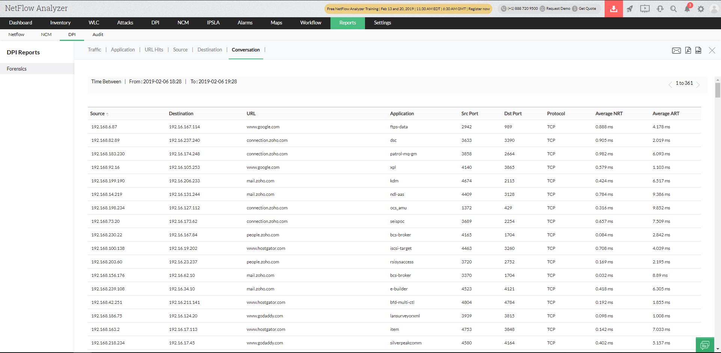Open the Traffic report tab
The width and height of the screenshot is (721, 353).
pos(95,50)
